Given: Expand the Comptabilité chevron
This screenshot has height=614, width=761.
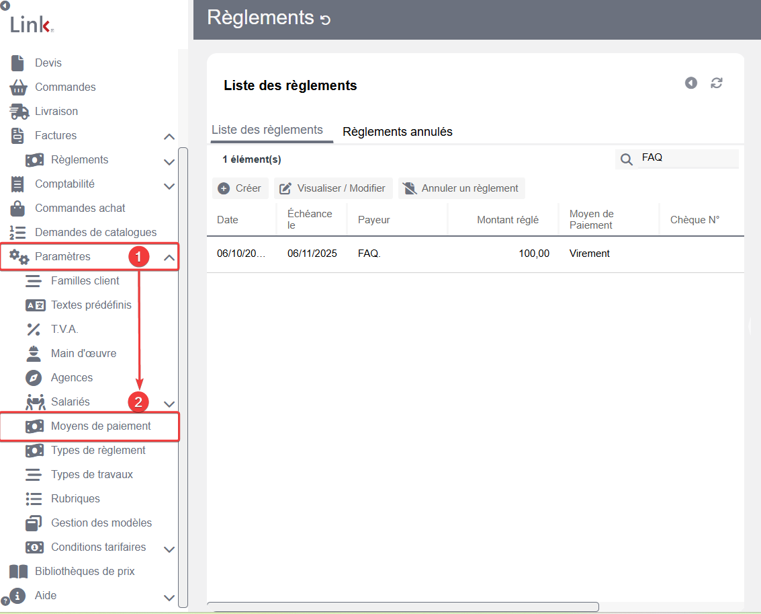Looking at the screenshot, I should click(x=169, y=186).
